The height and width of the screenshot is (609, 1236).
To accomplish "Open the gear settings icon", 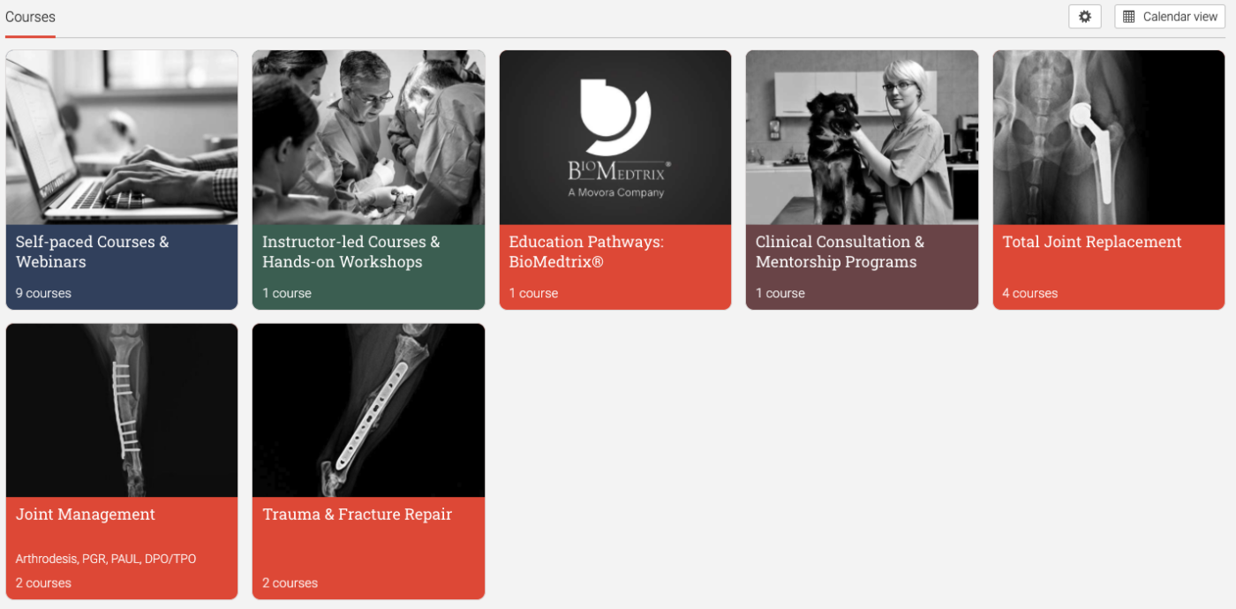I will [x=1085, y=17].
